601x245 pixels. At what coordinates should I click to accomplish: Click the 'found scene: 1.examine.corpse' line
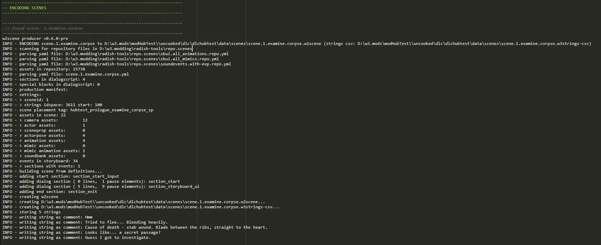pos(44,28)
